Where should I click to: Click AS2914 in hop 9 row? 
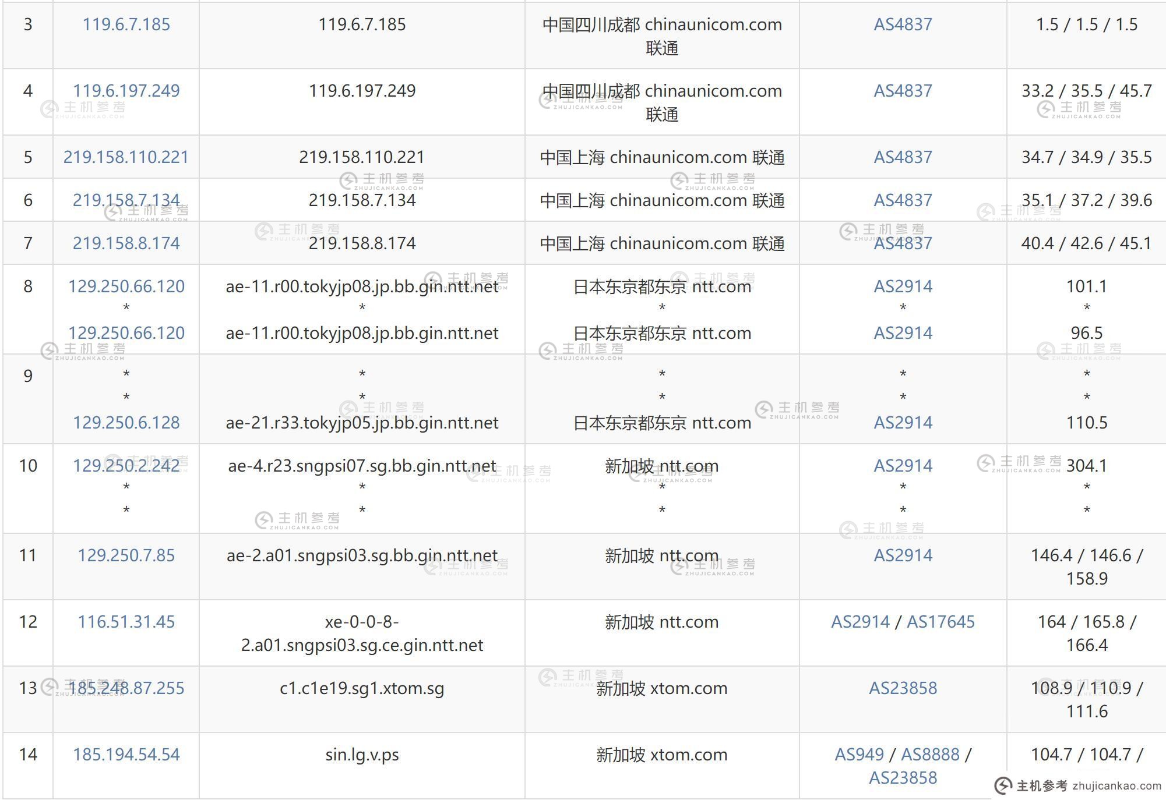(x=903, y=423)
